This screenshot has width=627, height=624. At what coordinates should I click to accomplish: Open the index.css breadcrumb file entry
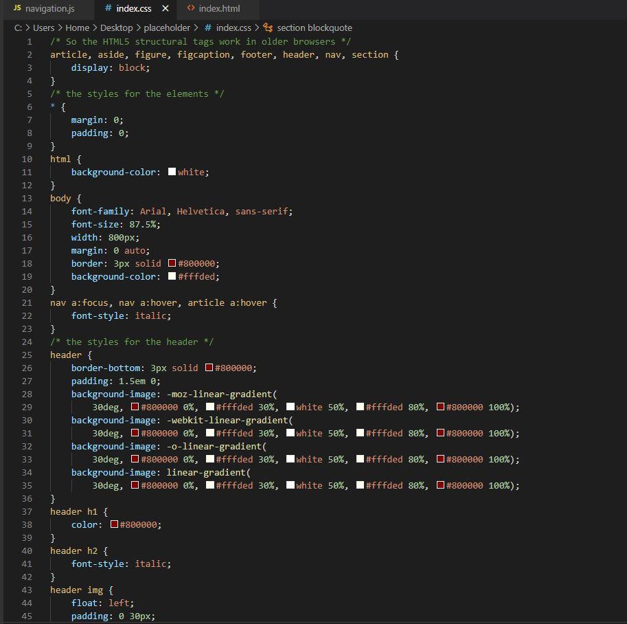tap(233, 28)
